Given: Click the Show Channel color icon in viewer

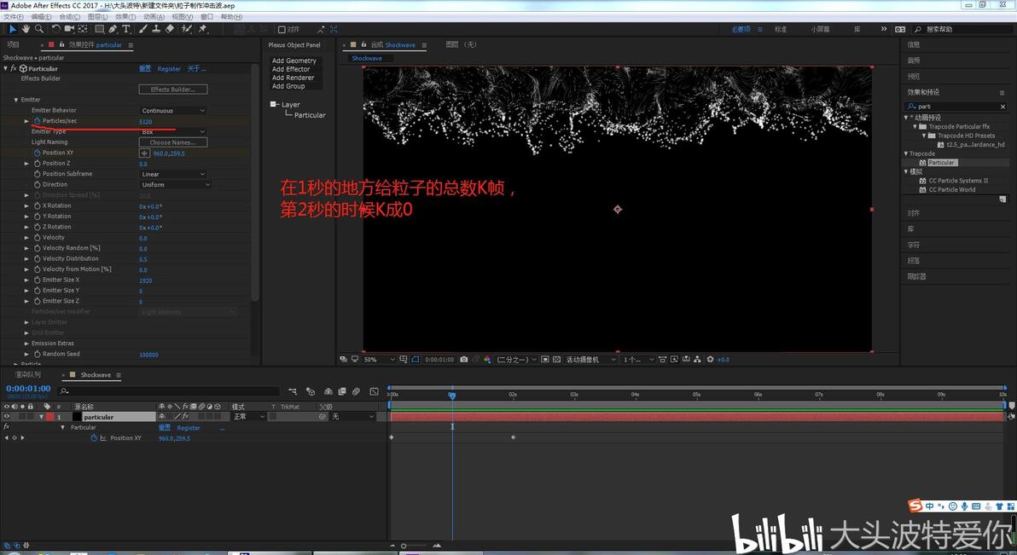Looking at the screenshot, I should tap(487, 359).
